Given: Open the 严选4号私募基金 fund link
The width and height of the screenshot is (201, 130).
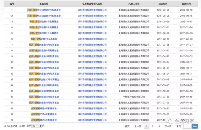Looking at the screenshot, I should [44, 114].
